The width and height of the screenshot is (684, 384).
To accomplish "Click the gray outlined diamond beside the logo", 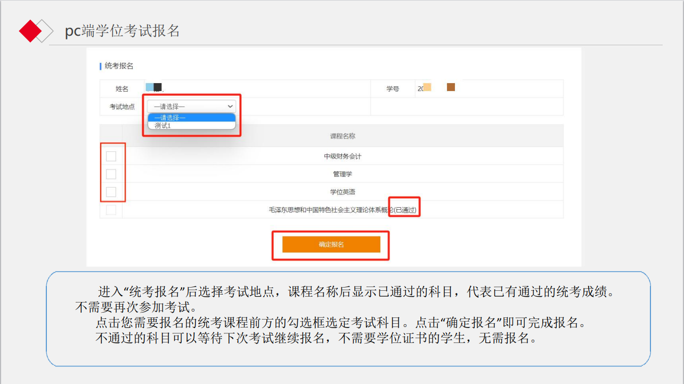I will point(46,31).
